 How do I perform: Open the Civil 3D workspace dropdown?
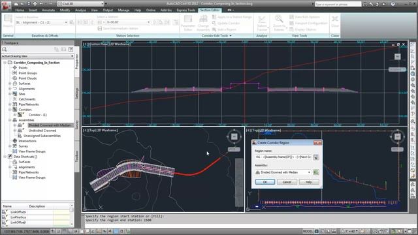click(80, 4)
